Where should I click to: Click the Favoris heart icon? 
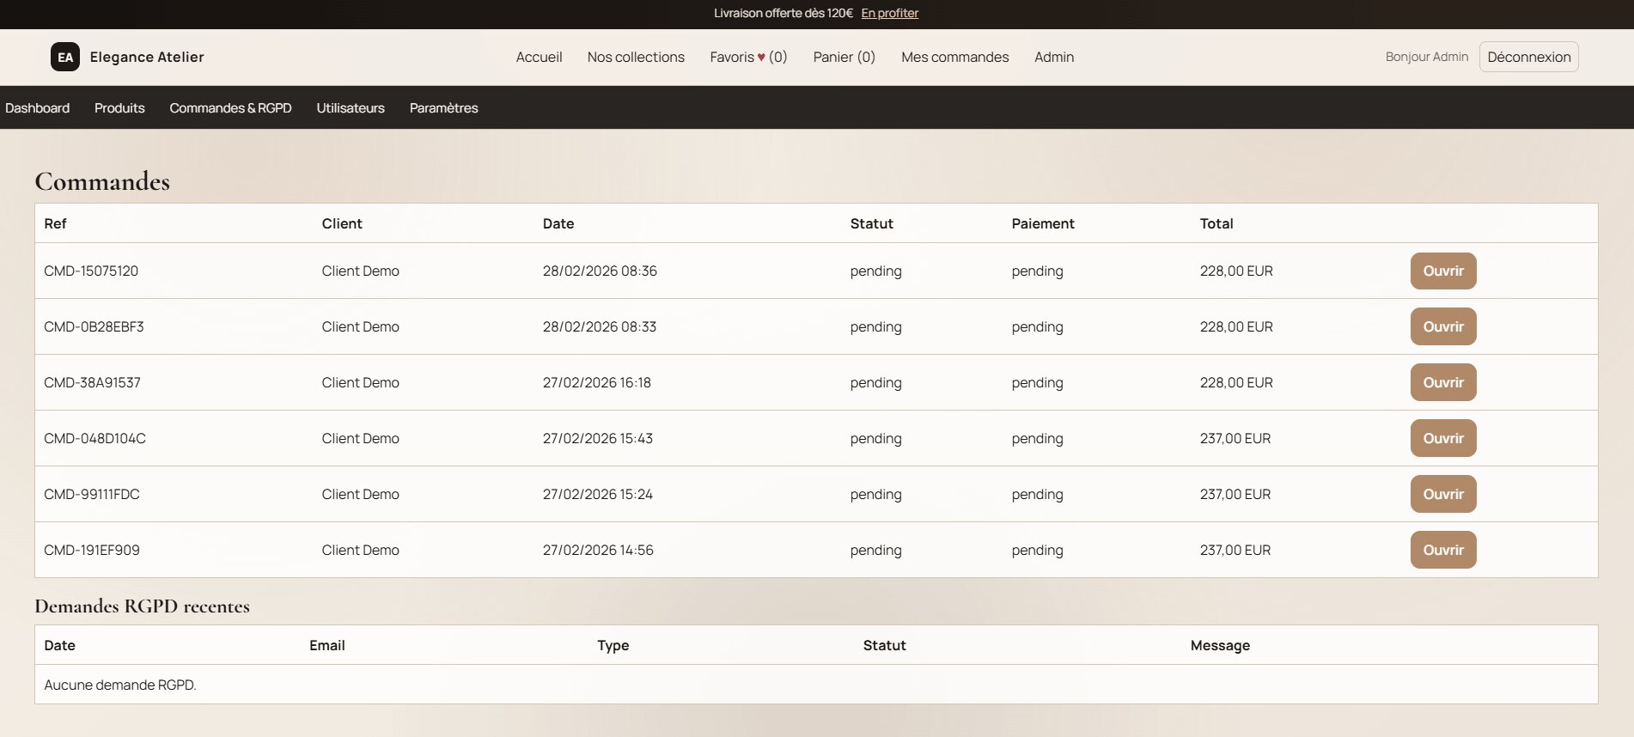(x=761, y=57)
